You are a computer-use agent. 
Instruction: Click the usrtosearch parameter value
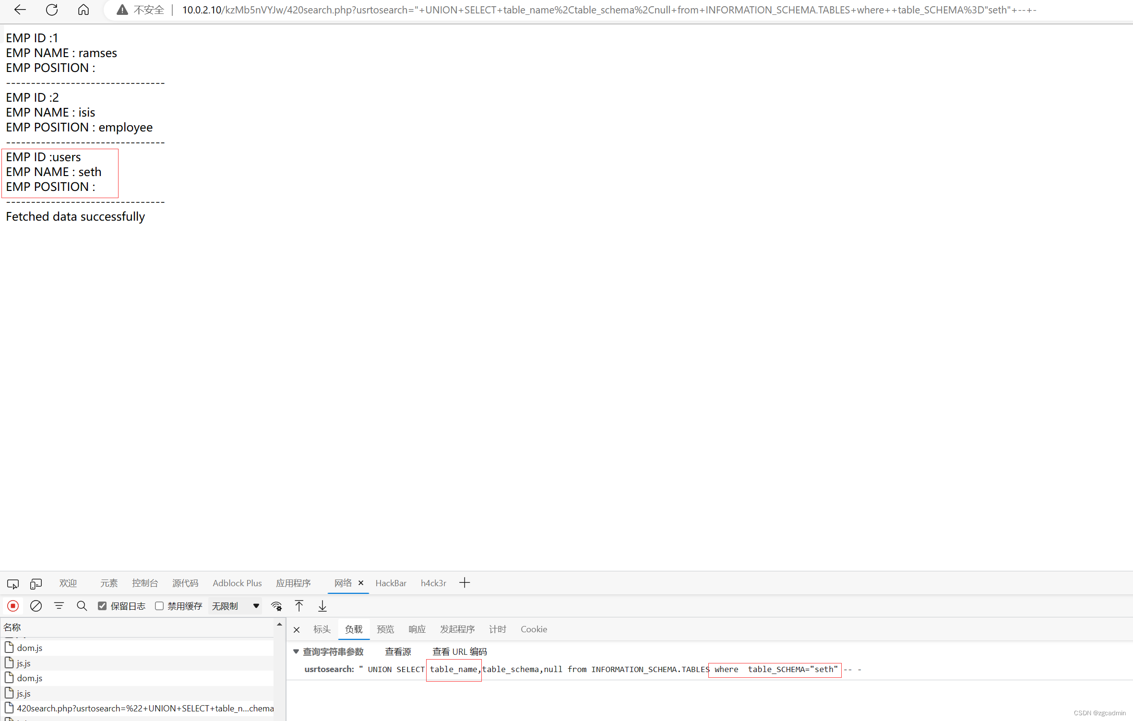click(x=610, y=669)
